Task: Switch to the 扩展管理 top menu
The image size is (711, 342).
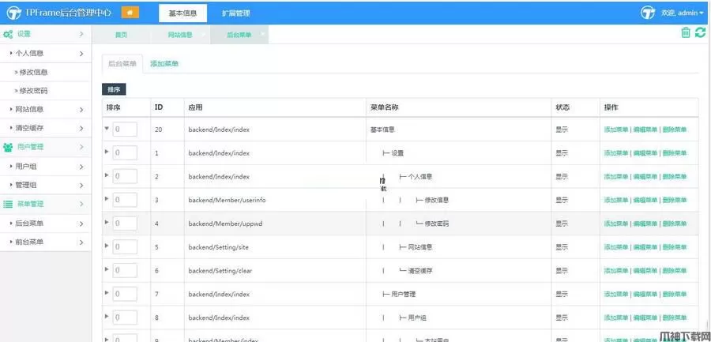Action: pyautogui.click(x=235, y=13)
